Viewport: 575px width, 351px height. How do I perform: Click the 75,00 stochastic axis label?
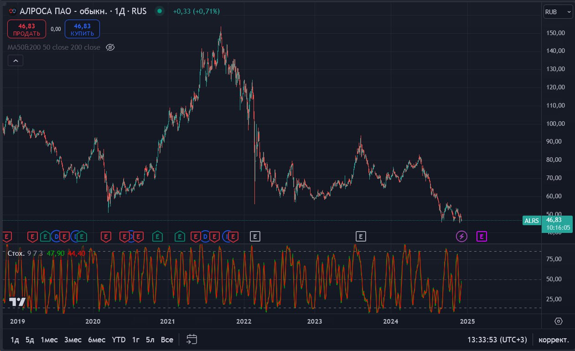pyautogui.click(x=554, y=259)
